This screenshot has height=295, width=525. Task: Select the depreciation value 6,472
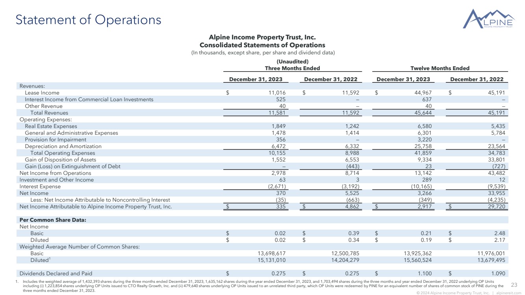[278, 146]
